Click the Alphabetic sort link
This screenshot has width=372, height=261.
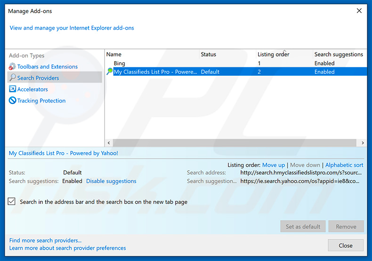pos(344,165)
